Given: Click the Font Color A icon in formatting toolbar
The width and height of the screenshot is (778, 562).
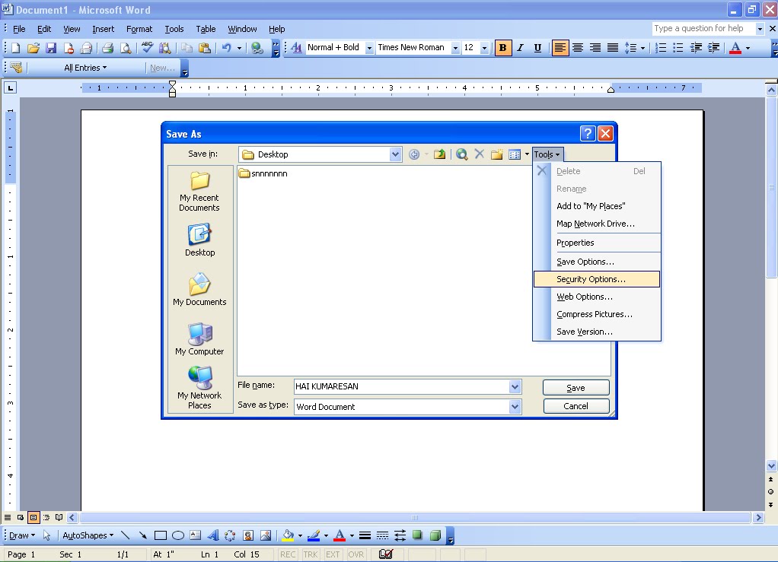Looking at the screenshot, I should click(x=735, y=48).
